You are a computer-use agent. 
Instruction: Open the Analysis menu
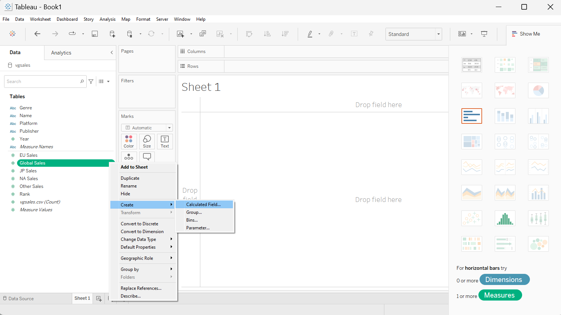(107, 19)
